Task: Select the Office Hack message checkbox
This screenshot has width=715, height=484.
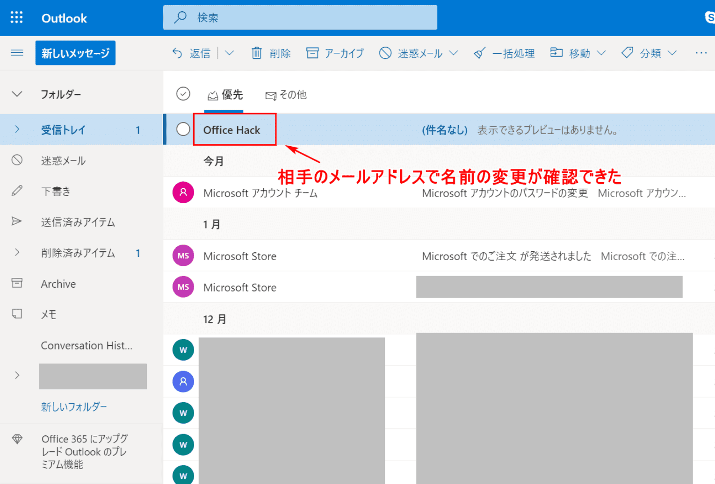Action: pyautogui.click(x=183, y=129)
